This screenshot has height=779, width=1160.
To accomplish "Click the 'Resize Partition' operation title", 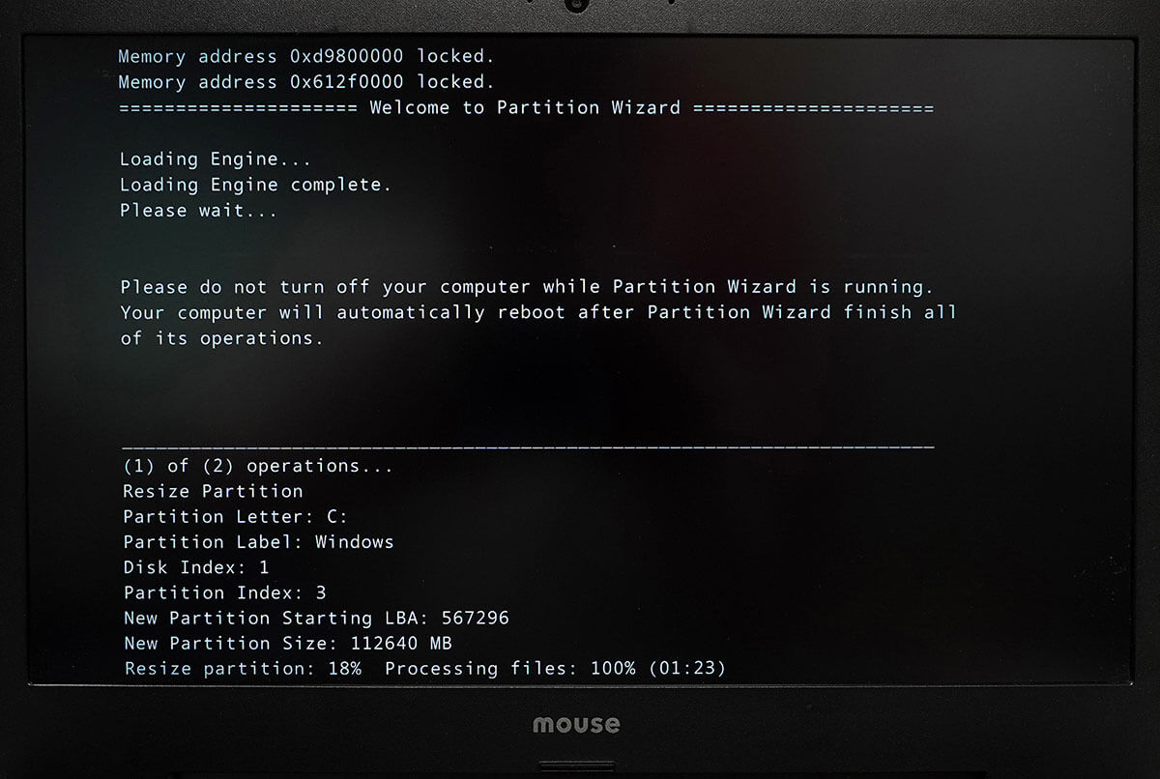I will [x=213, y=491].
